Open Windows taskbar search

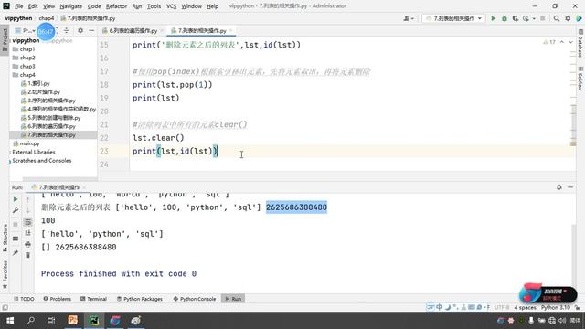30,321
